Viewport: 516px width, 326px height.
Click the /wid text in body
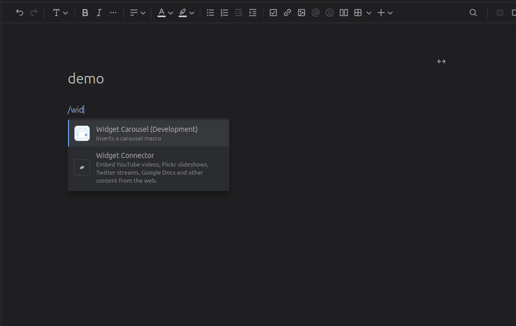76,110
